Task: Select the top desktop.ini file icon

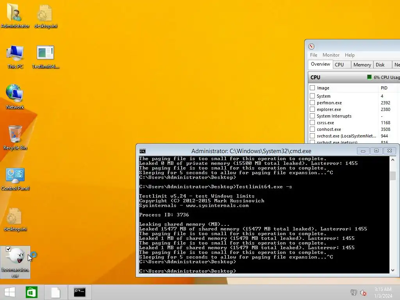Action: tap(45, 15)
